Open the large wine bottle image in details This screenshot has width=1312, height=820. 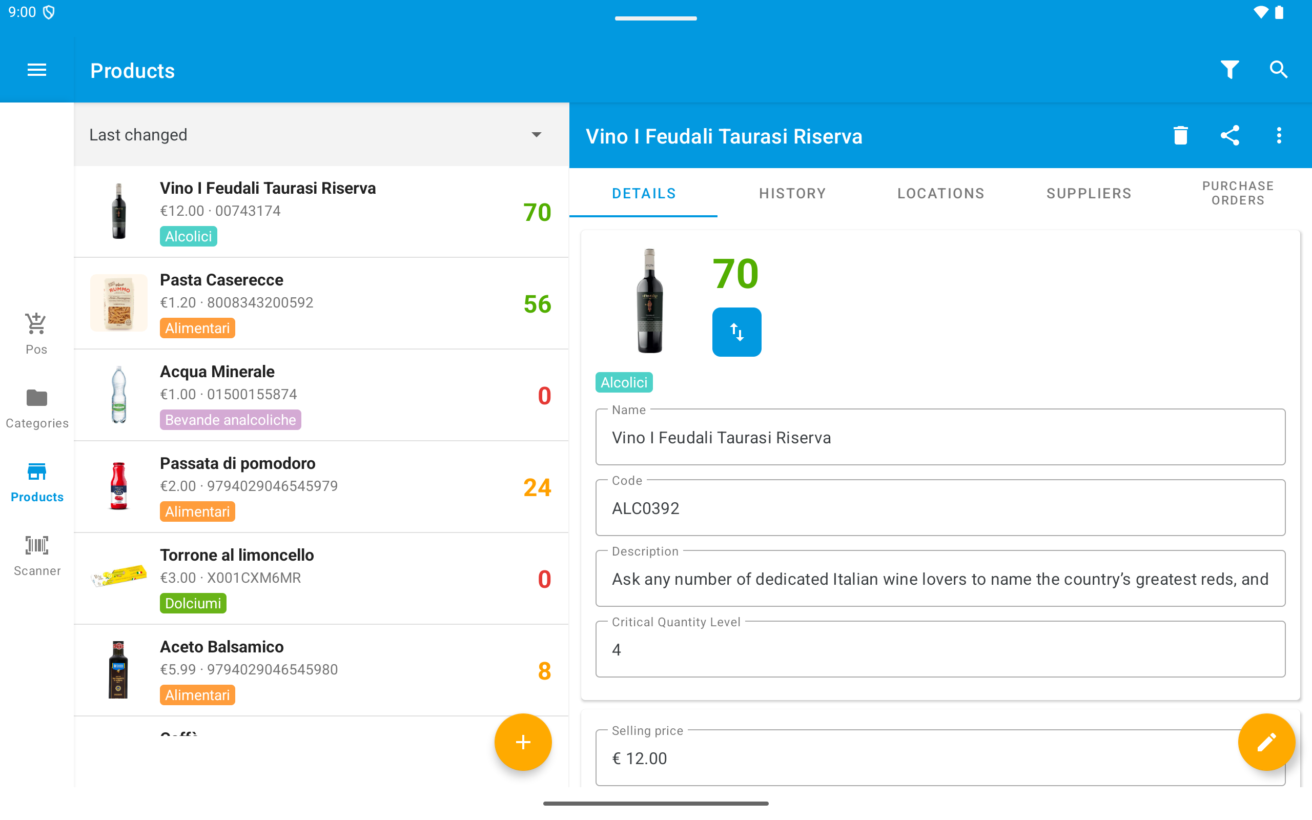[649, 301]
